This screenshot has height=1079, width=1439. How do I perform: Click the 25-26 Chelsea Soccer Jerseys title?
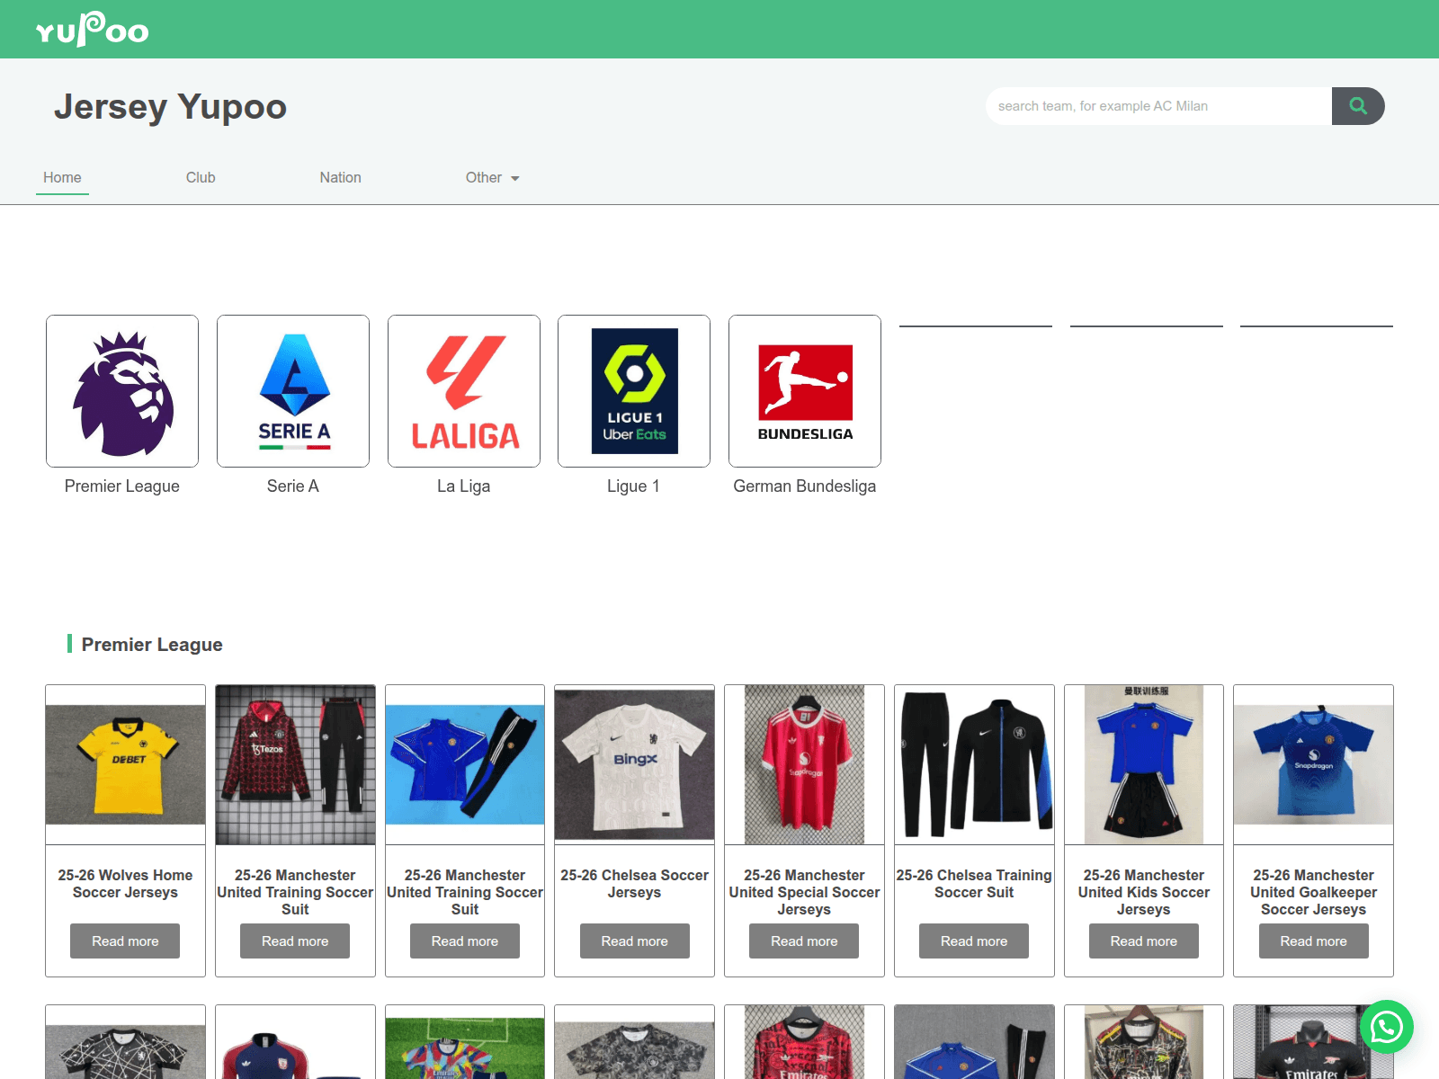(635, 884)
